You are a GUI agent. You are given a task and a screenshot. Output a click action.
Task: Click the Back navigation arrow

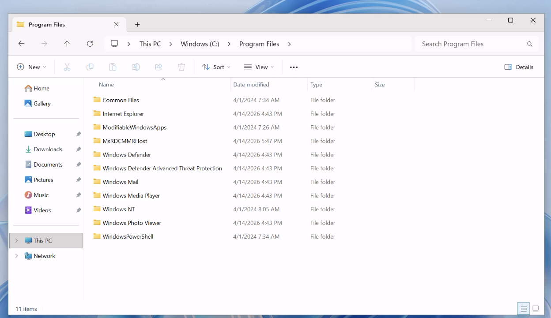[x=21, y=44]
